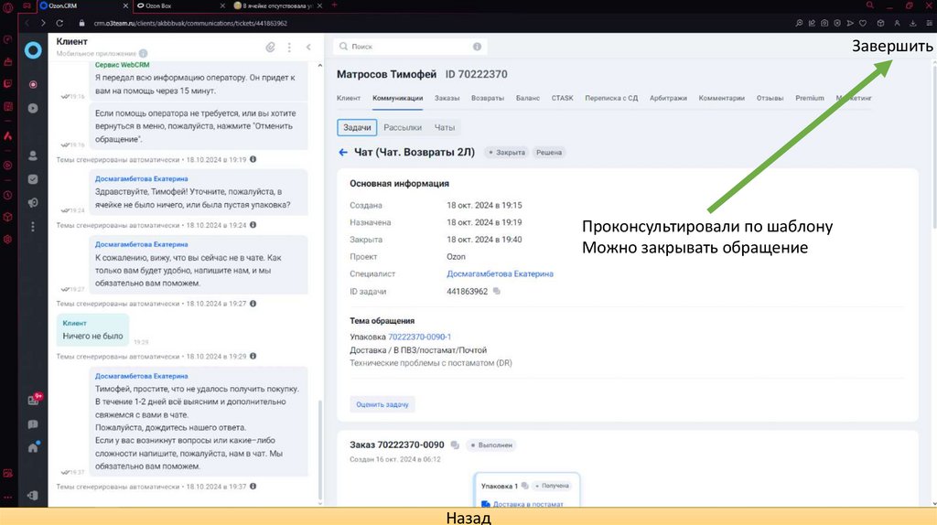Switch to the Возвраты tab
937x525 pixels.
coord(488,98)
